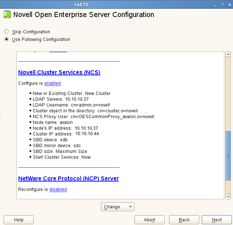Click the 'Node name: avalon' line
Viewport: 233px width, 225px height.
[x=53, y=122]
